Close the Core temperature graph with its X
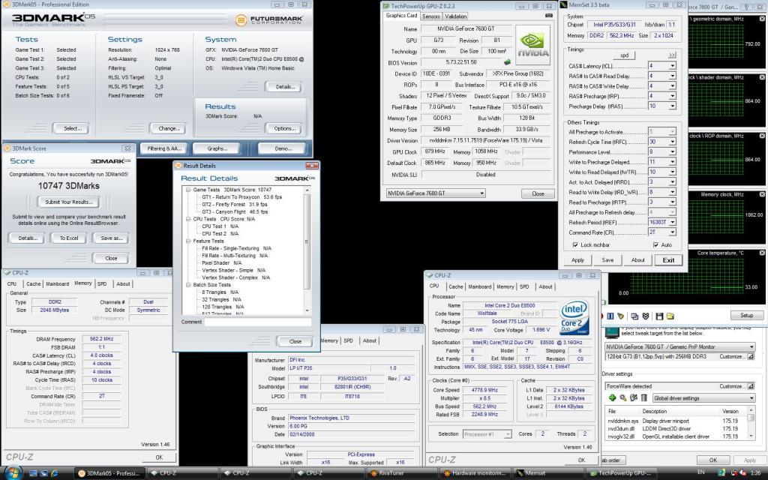Viewport: 768px width, 480px height. 762,253
